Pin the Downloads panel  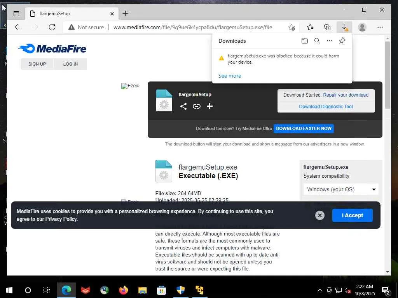[x=342, y=41]
